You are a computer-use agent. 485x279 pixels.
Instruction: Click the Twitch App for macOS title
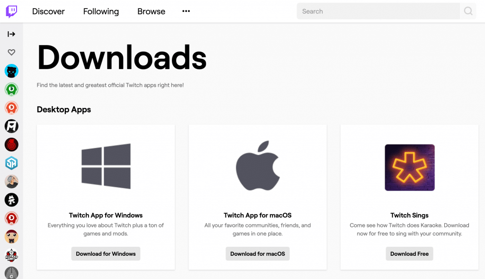tap(258, 215)
